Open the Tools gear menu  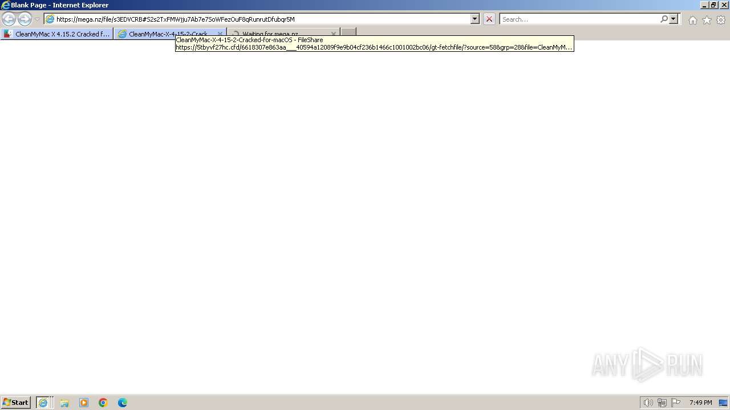click(x=721, y=20)
